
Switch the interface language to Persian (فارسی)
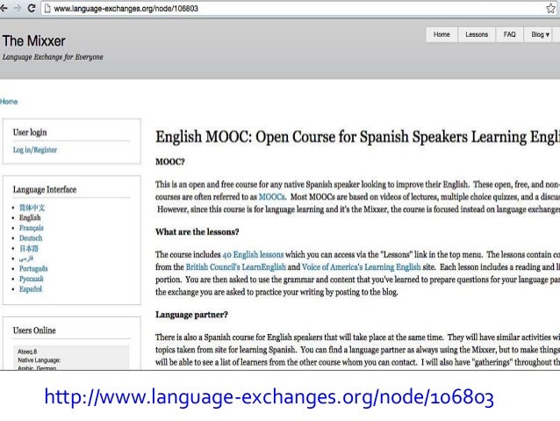(26, 258)
